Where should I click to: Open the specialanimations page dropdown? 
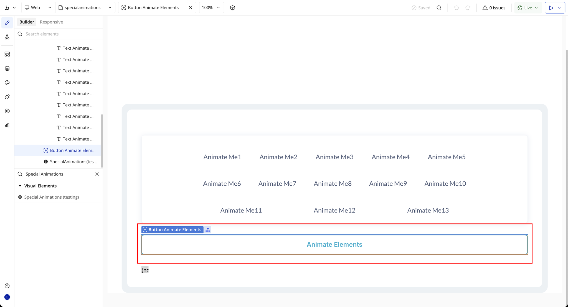pos(85,8)
